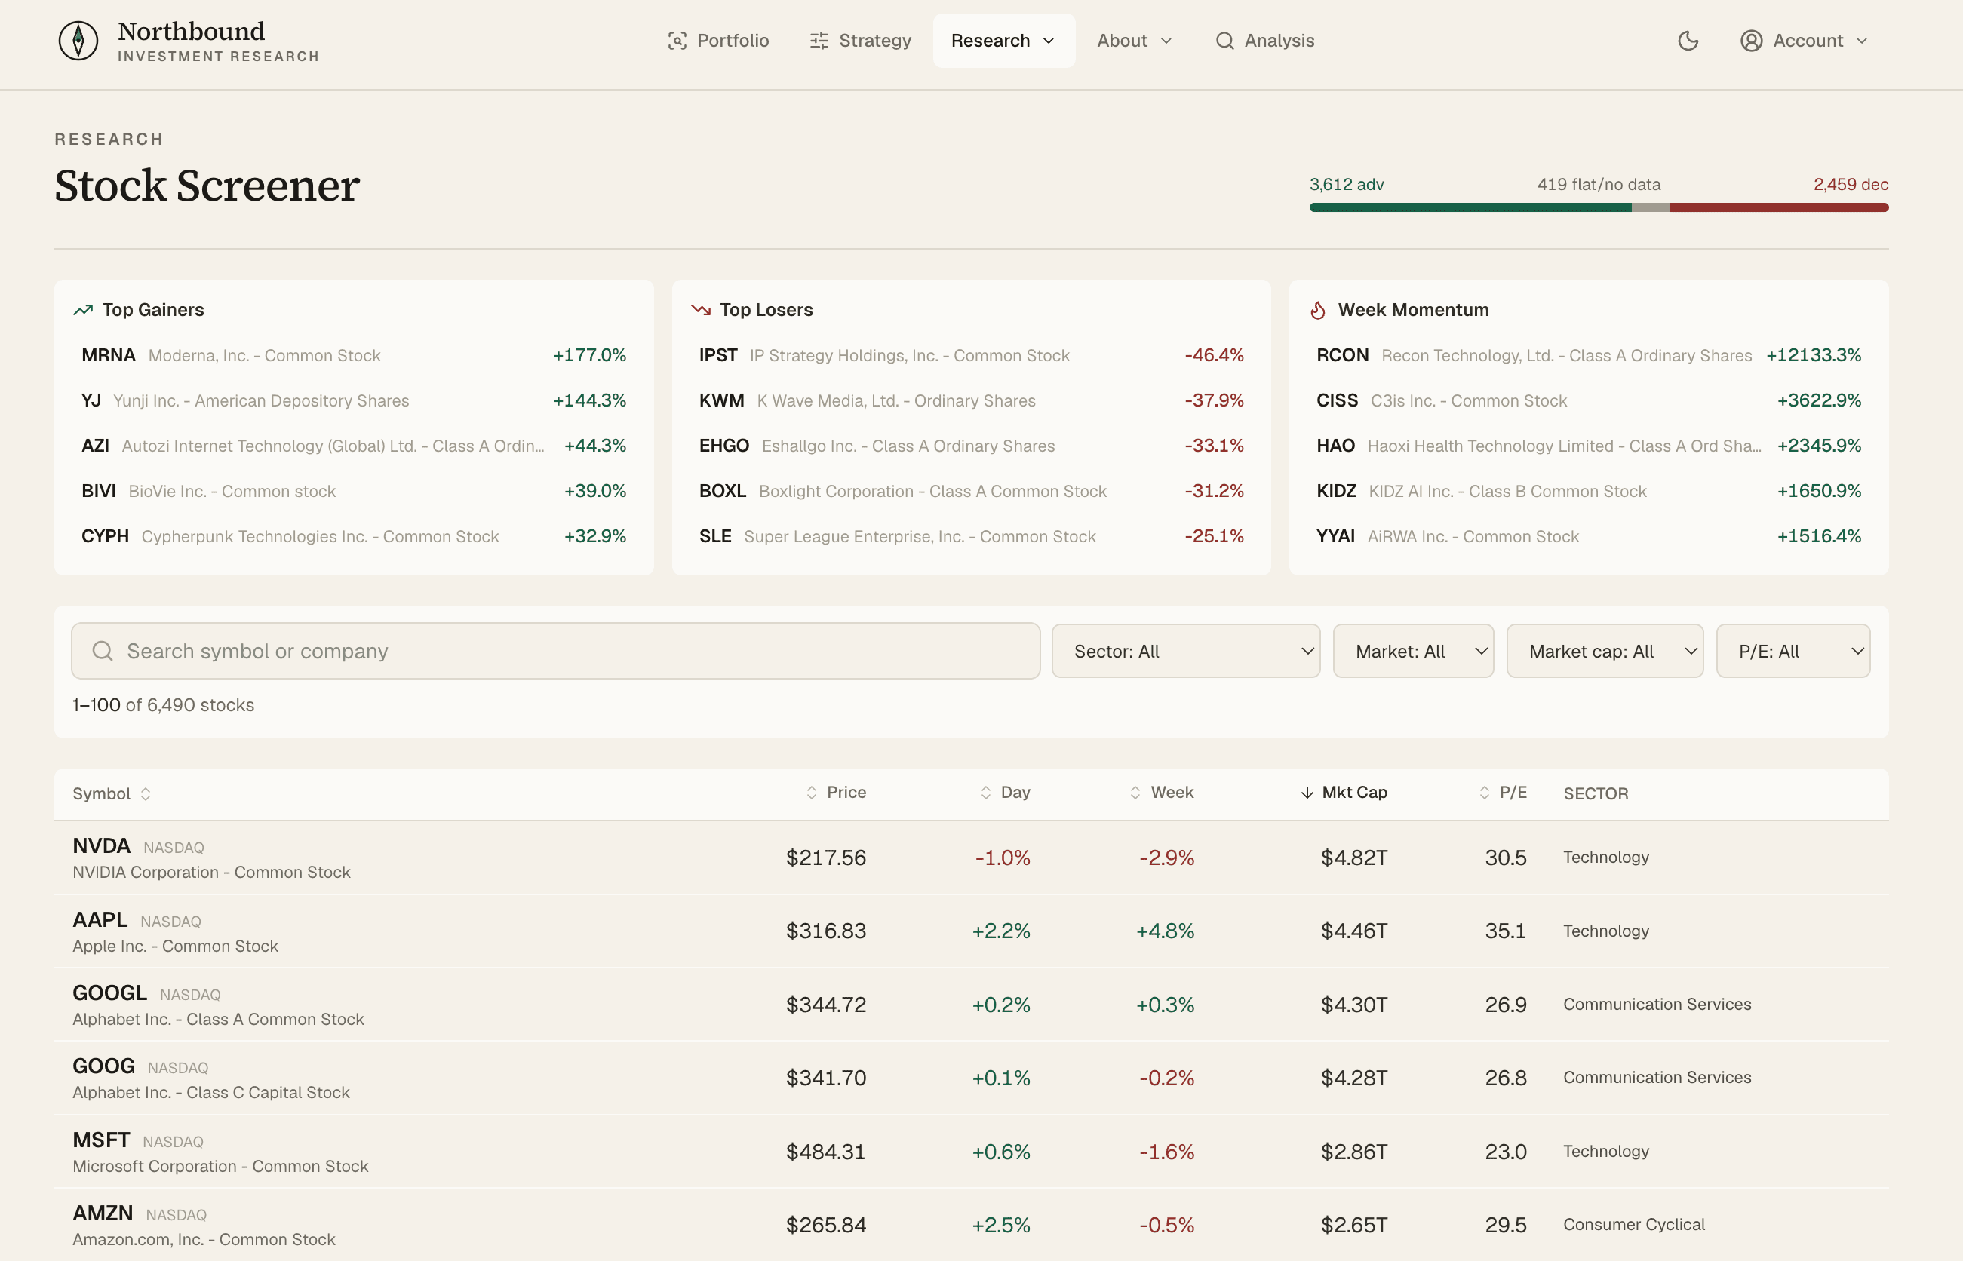
Task: Open the KIDZ AI momentum row
Action: 1589,491
